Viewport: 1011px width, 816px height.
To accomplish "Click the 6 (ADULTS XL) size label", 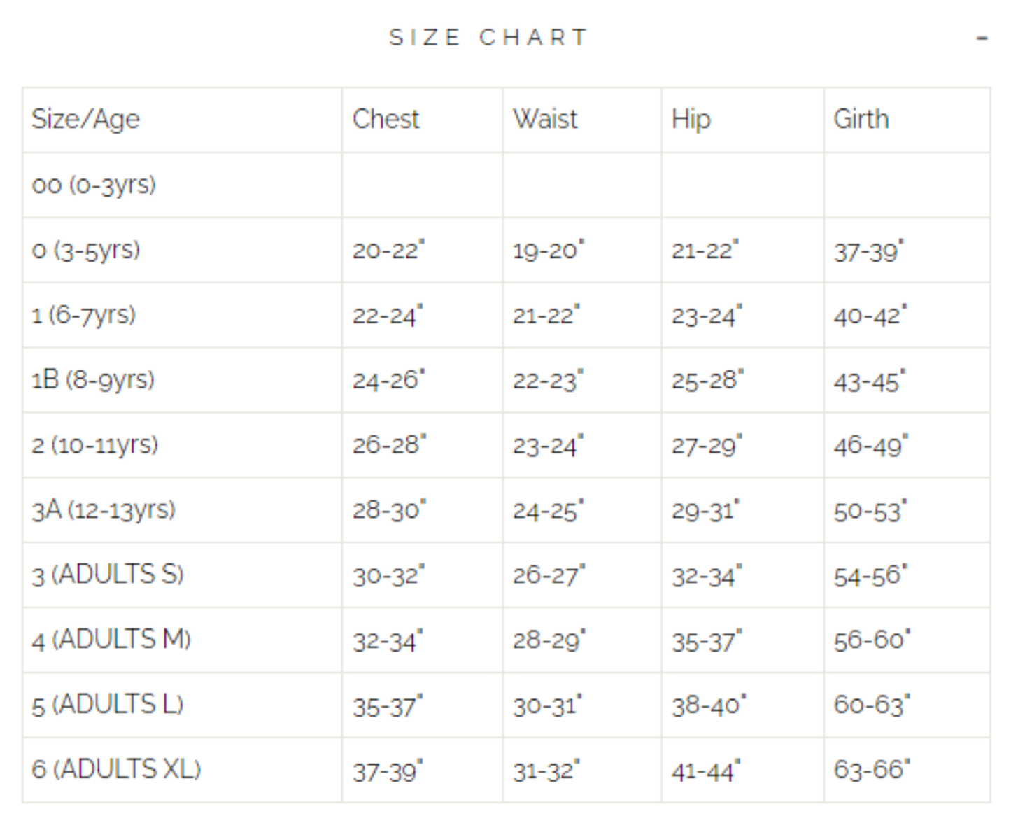I will (x=116, y=770).
